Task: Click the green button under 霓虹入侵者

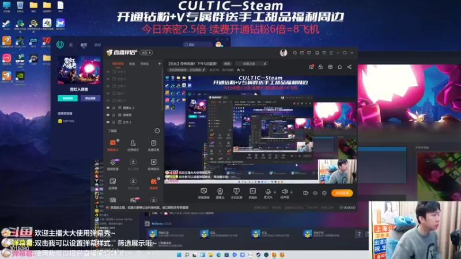Action: coord(67,98)
